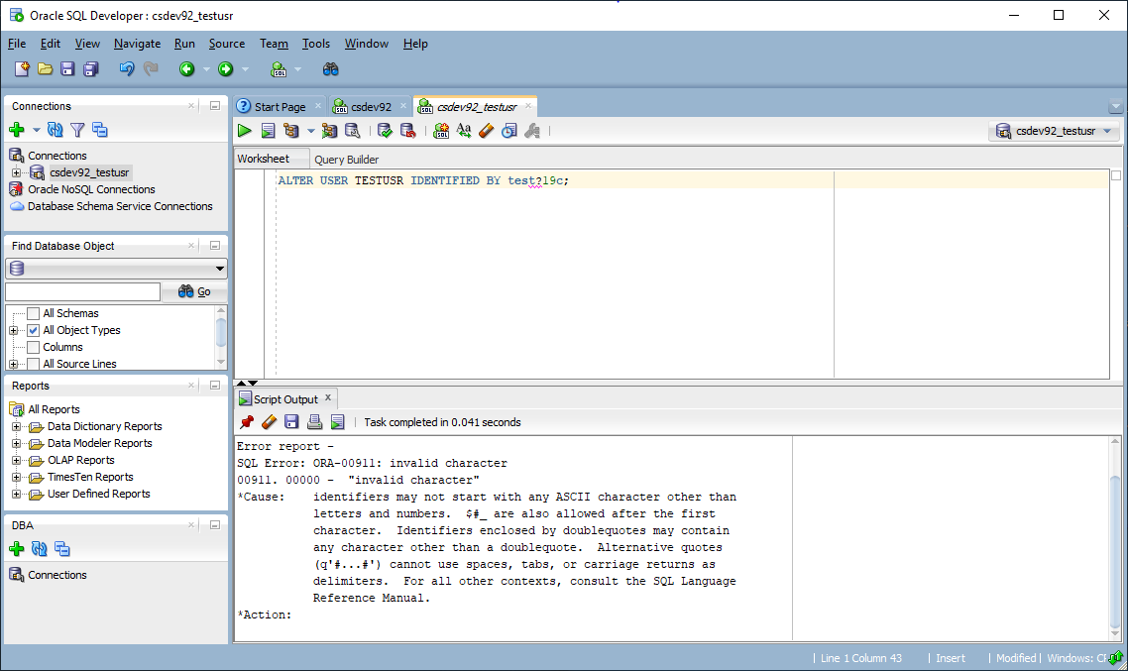Toggle the All Schemas checkbox
This screenshot has height=671, width=1128.
34,314
